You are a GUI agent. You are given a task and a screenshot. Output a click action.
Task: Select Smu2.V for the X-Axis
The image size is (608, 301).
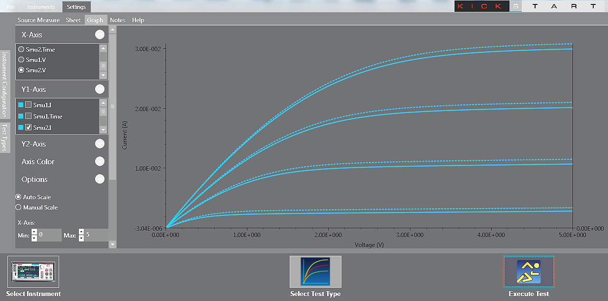coord(21,70)
